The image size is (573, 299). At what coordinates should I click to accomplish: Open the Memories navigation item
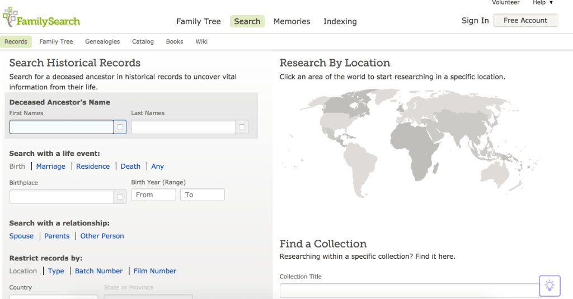click(x=292, y=22)
